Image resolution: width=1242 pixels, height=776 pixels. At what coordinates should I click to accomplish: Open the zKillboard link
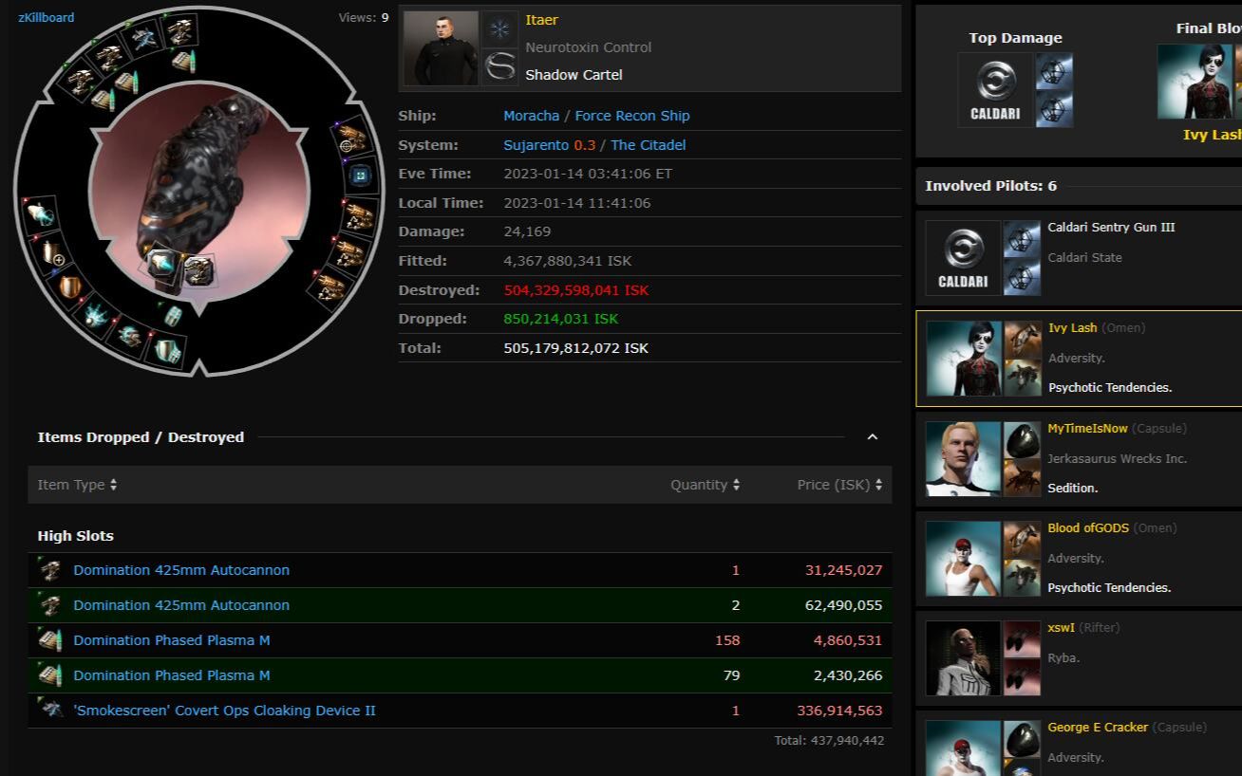pyautogui.click(x=47, y=17)
